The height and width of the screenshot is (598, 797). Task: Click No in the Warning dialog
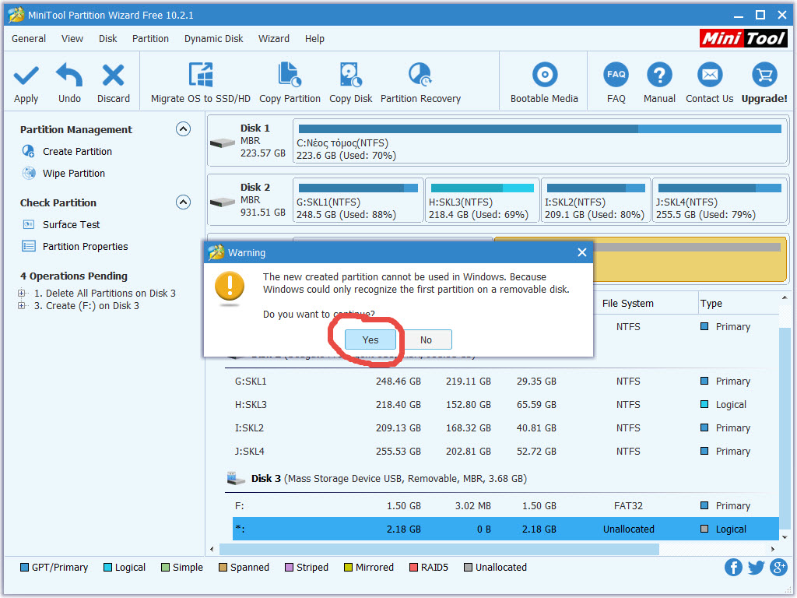click(x=426, y=339)
